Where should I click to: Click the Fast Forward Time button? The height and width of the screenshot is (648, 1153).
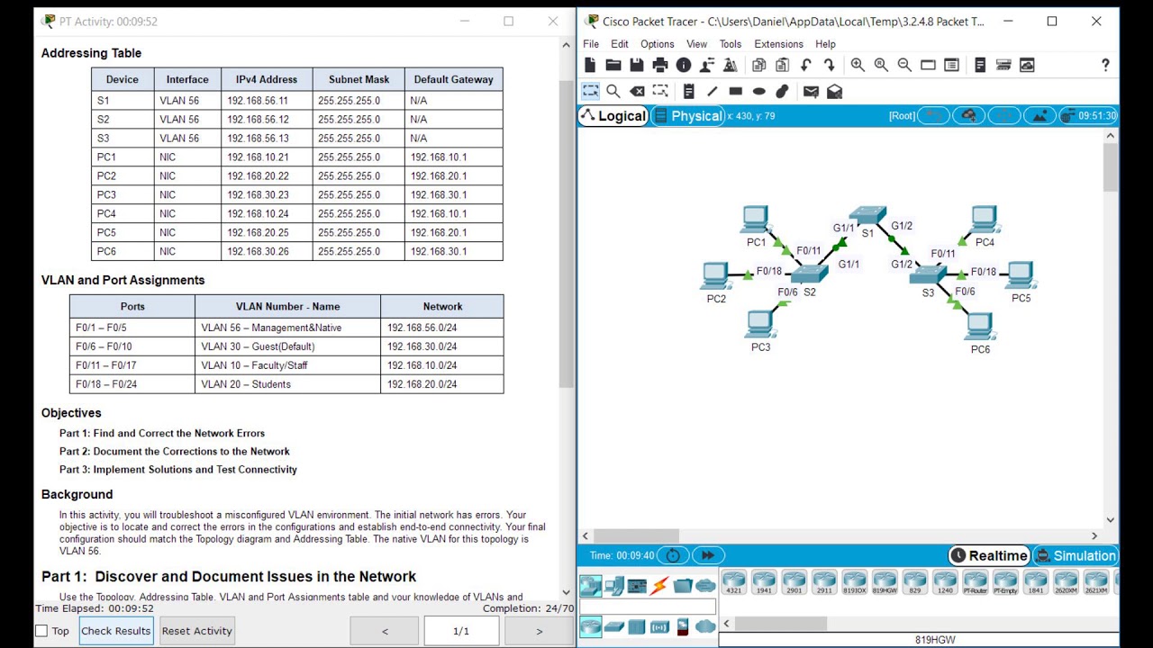(x=707, y=555)
